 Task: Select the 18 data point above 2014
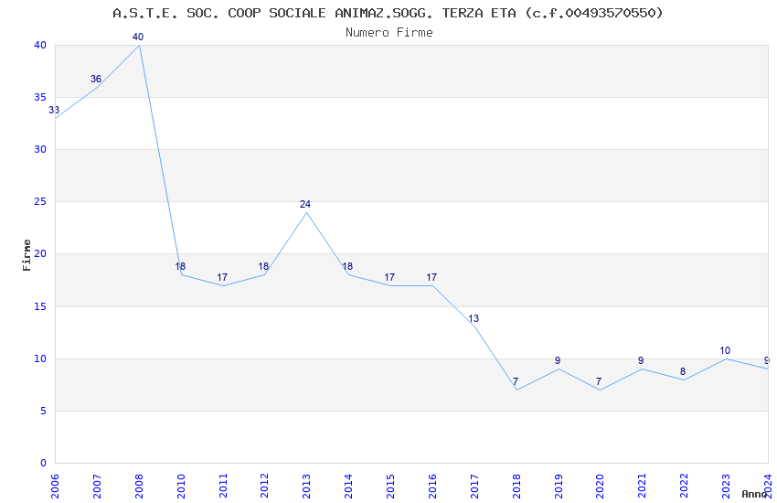click(x=348, y=267)
